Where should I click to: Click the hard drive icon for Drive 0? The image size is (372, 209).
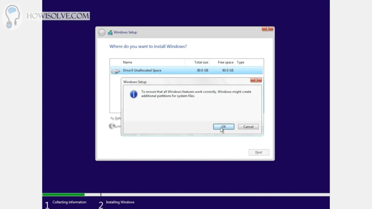point(115,71)
